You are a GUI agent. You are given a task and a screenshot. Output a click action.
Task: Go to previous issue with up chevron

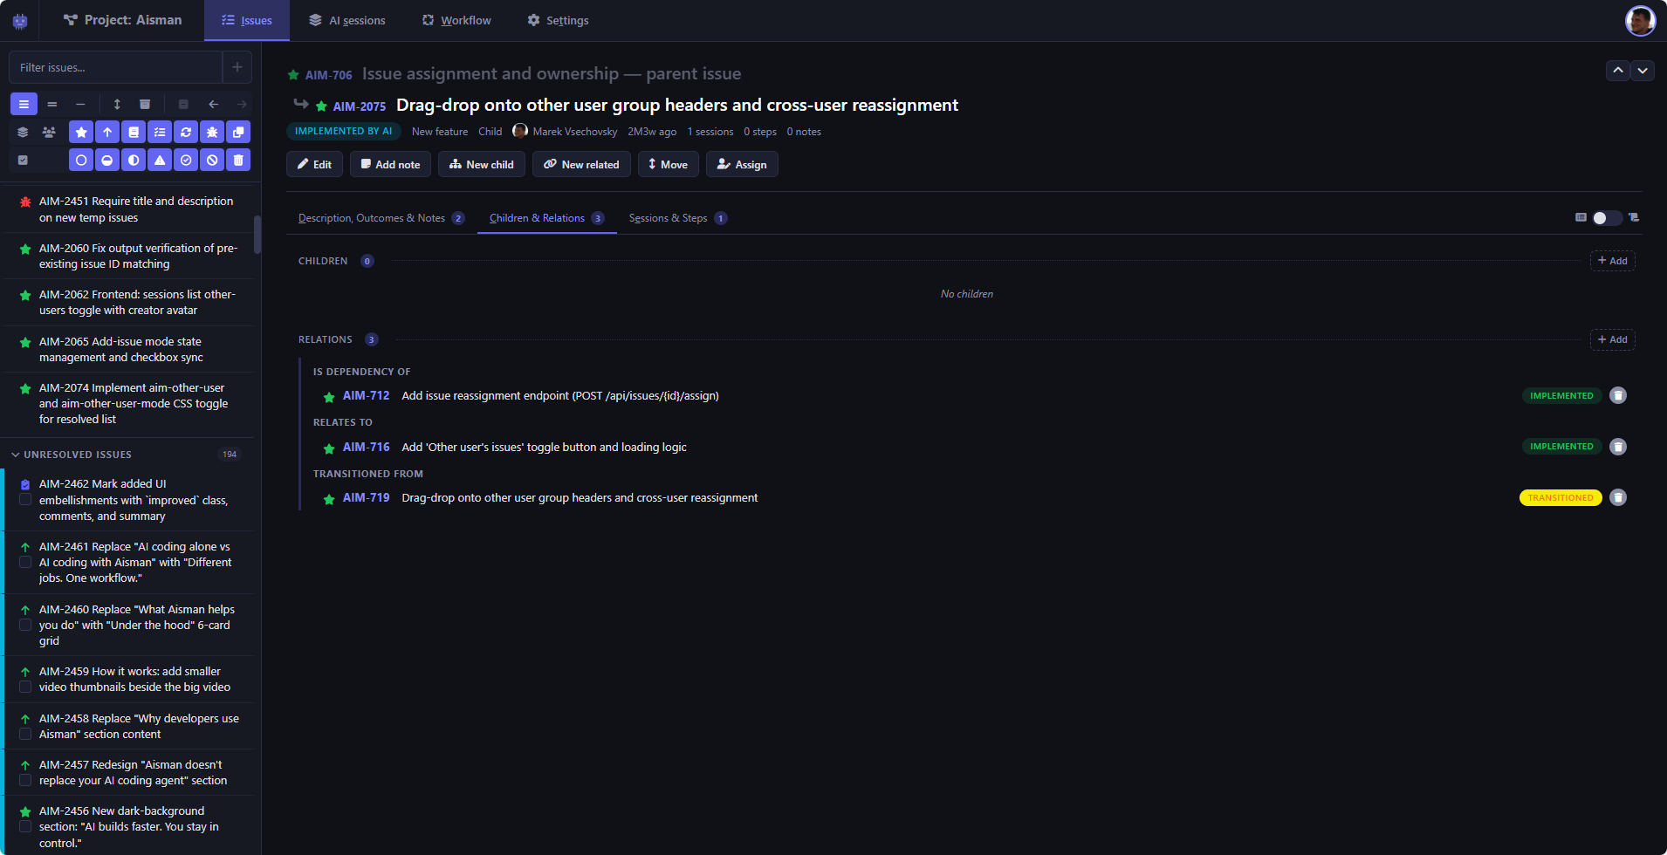pos(1618,71)
